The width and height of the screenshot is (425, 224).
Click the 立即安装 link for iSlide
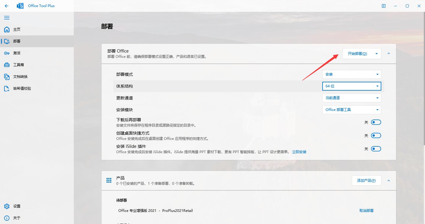point(299,152)
